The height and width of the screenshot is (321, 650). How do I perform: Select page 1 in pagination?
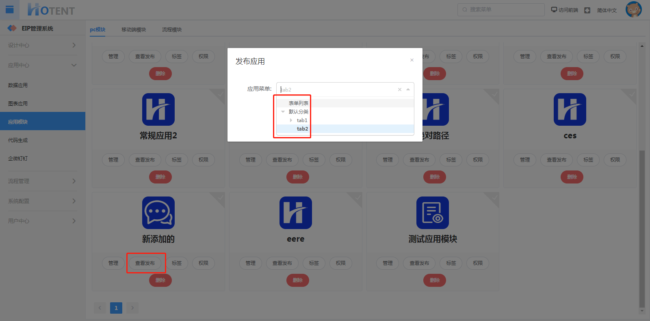(x=116, y=308)
